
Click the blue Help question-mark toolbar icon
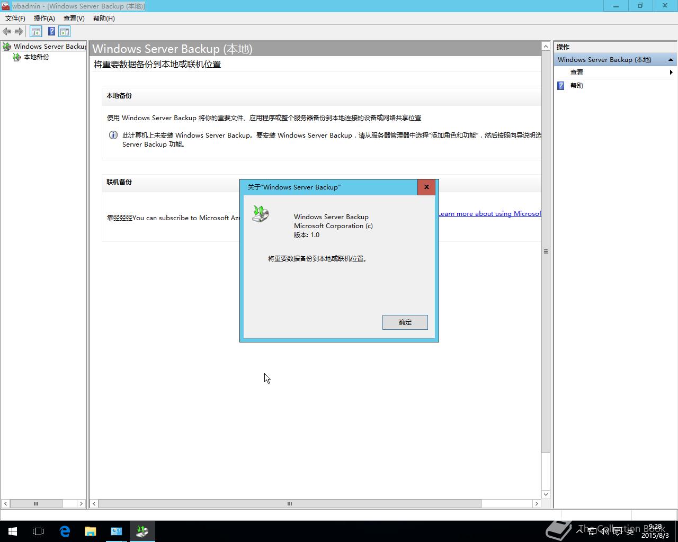[x=51, y=32]
